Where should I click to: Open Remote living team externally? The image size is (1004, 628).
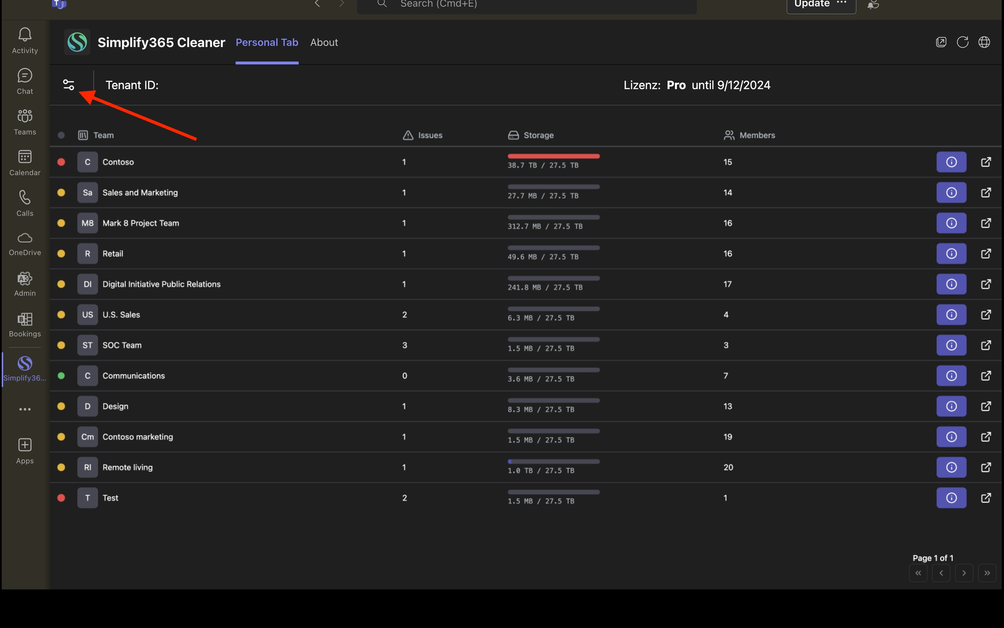(x=986, y=467)
